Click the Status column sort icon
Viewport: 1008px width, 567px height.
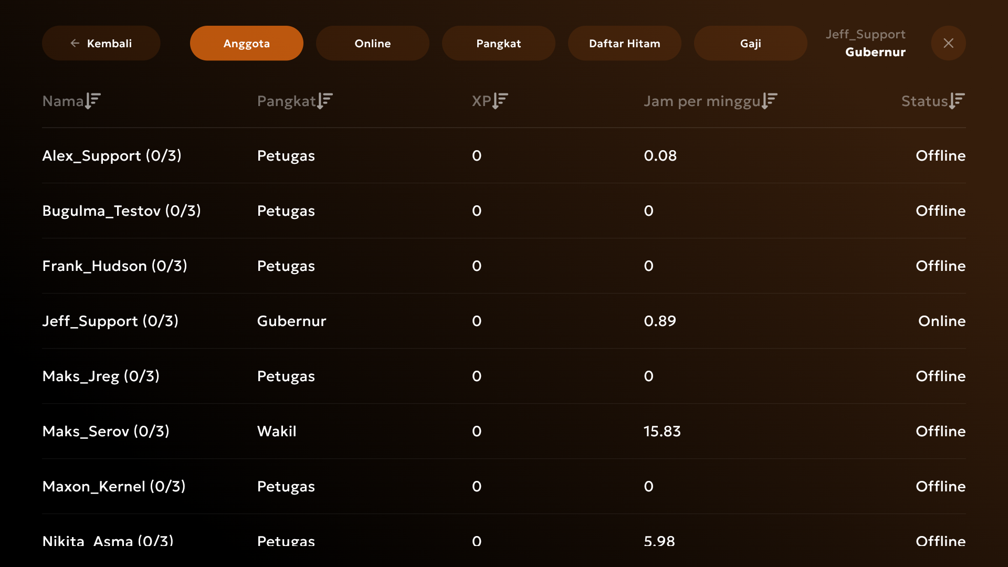pyautogui.click(x=957, y=101)
